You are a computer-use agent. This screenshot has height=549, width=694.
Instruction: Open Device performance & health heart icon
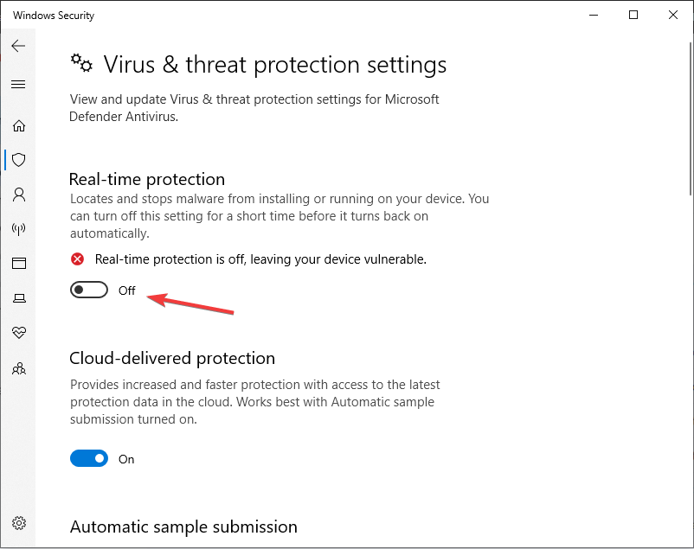click(x=18, y=332)
